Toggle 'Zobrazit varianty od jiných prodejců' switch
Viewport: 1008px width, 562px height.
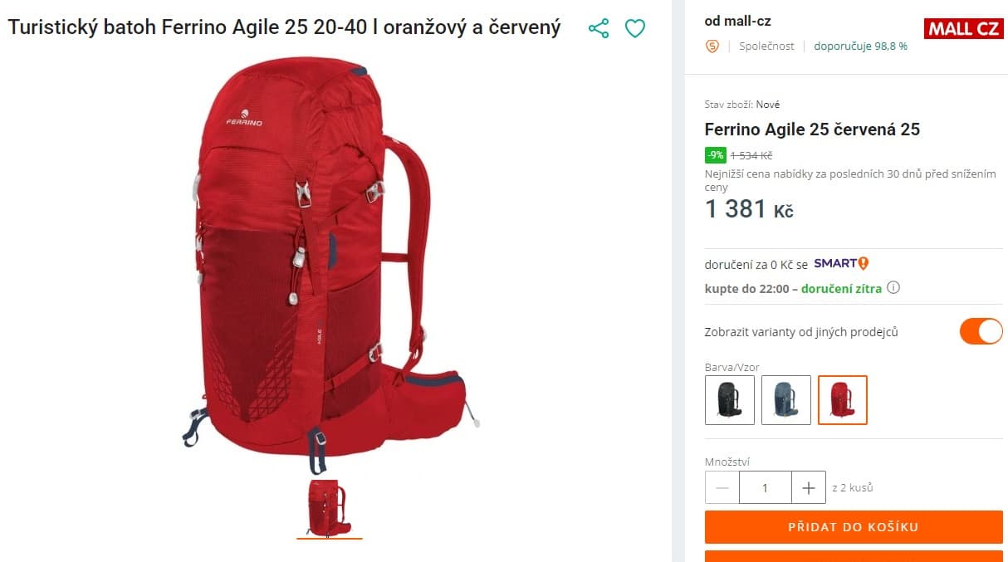tap(981, 331)
